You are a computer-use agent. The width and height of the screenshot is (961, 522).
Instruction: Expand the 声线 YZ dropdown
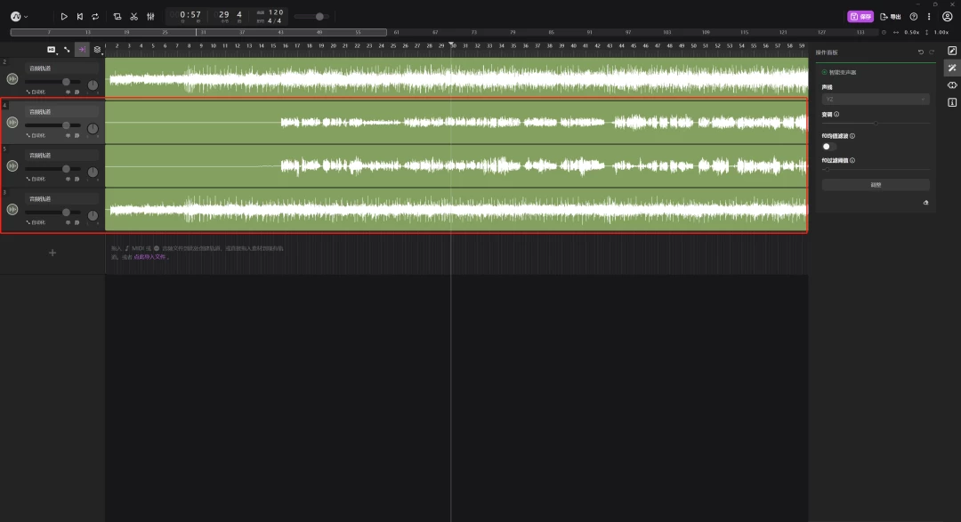876,100
